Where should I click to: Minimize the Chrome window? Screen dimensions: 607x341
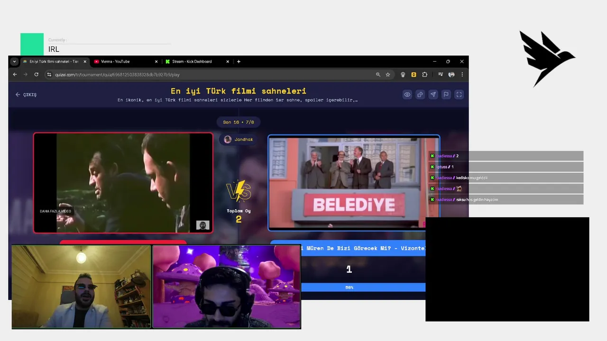coord(434,62)
